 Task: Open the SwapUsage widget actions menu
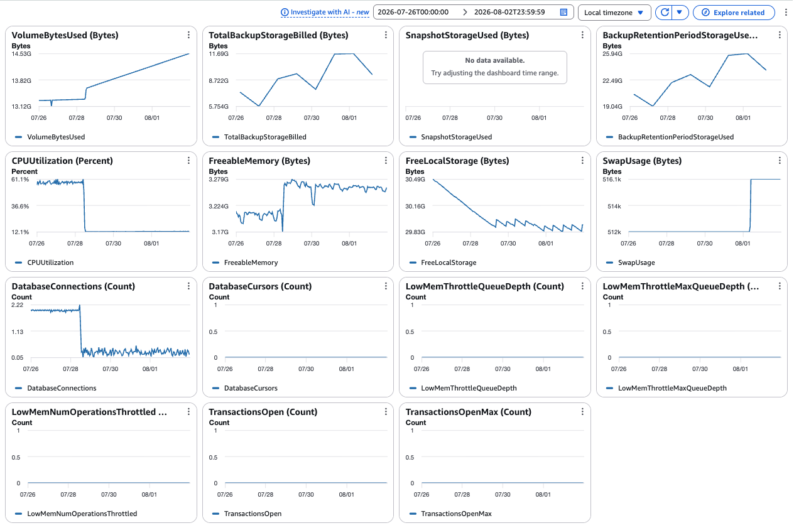(x=780, y=161)
